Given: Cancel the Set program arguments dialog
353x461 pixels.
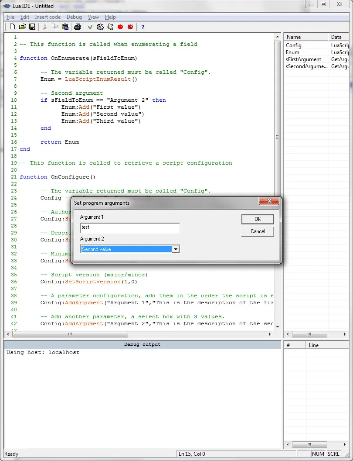Looking at the screenshot, I should click(258, 231).
